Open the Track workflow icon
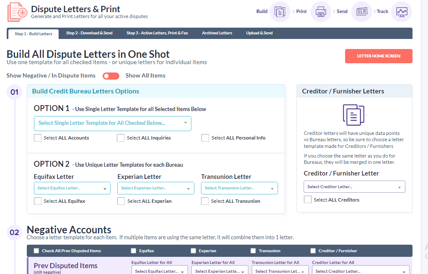Image resolution: width=428 pixels, height=274 pixels. 401,12
